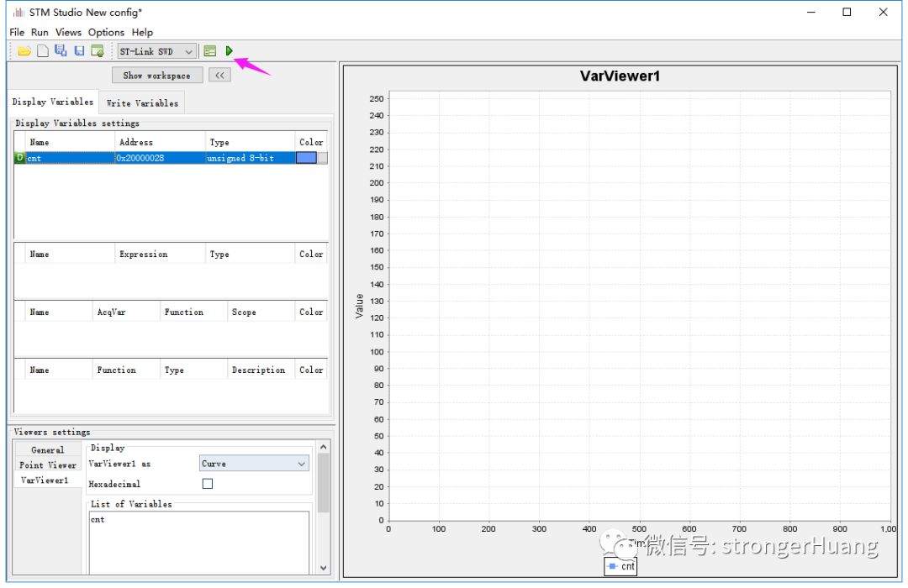Start recording with the green play button

point(230,51)
